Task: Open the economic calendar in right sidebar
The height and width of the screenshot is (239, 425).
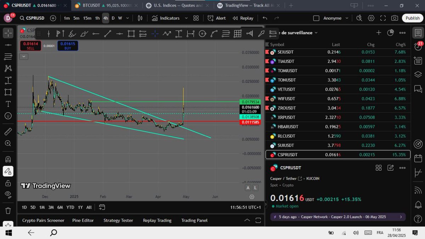Action: 418,158
